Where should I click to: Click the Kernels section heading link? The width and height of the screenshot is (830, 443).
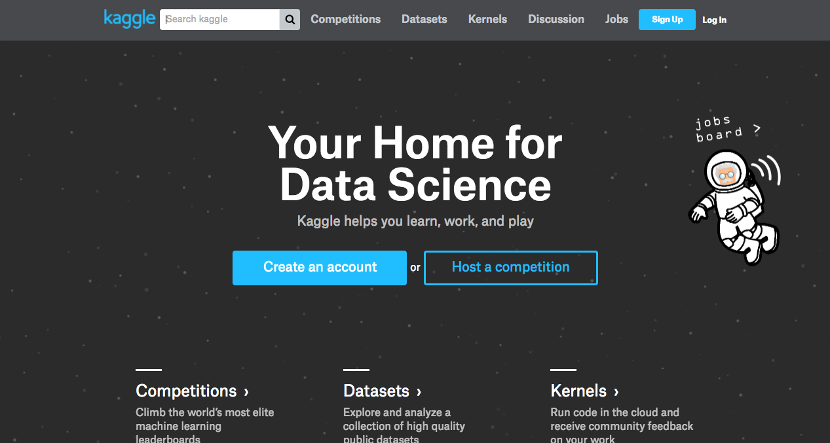pos(578,391)
